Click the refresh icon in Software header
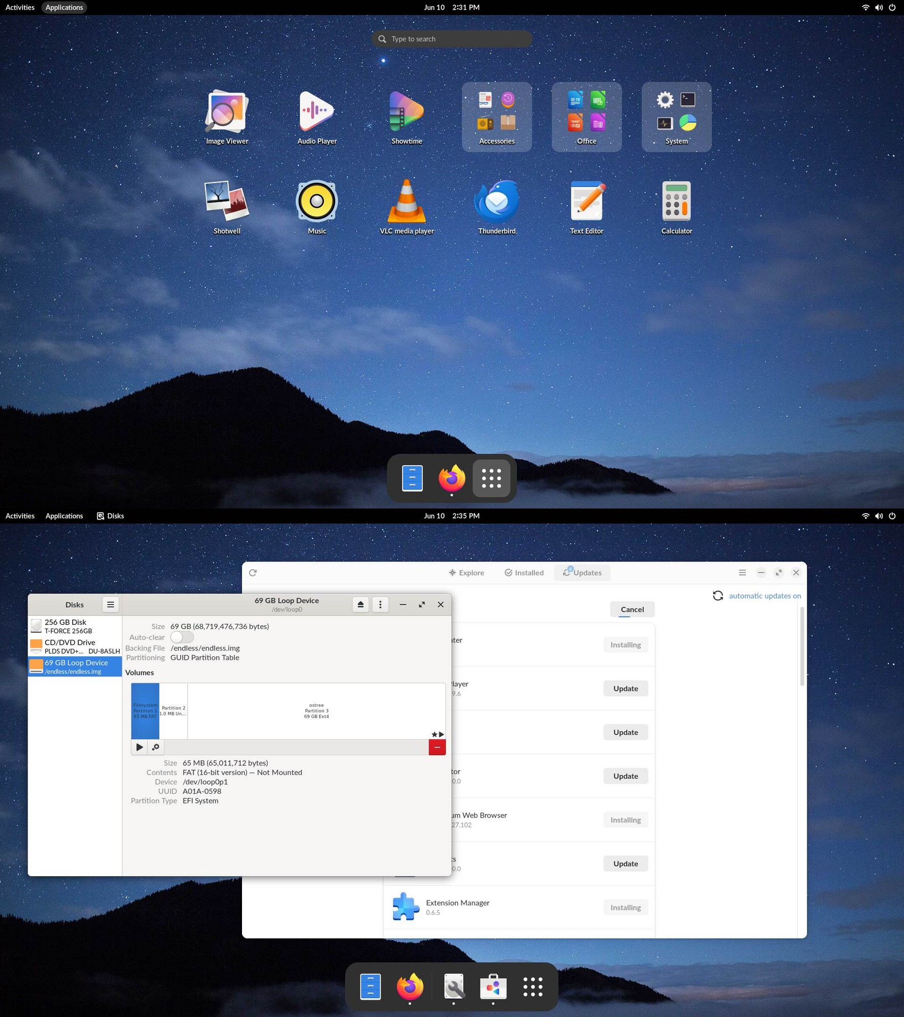The image size is (904, 1017). click(253, 573)
